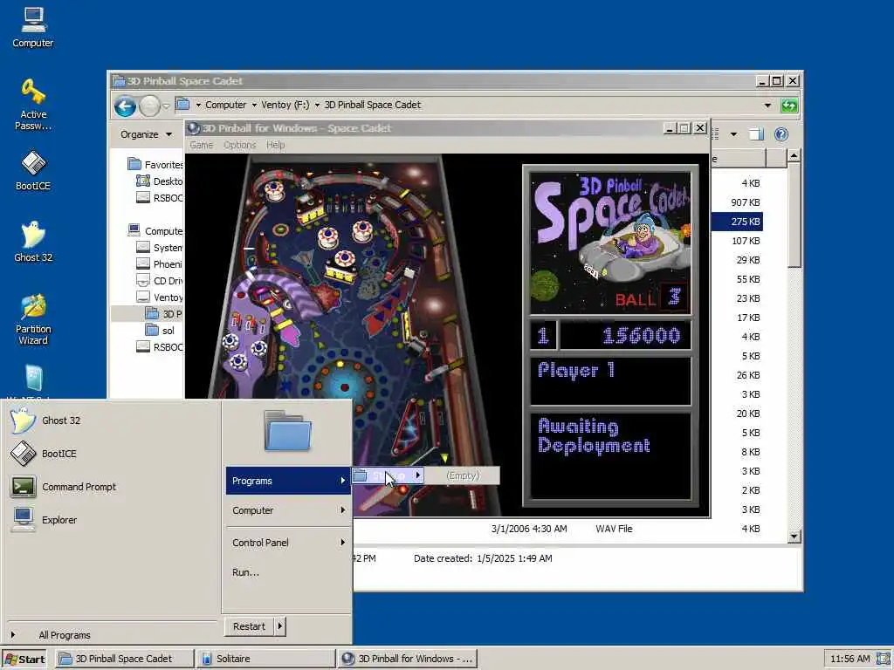Expand the dropdown before 3D Pinball Space Cadet breadcrumb

pos(317,105)
